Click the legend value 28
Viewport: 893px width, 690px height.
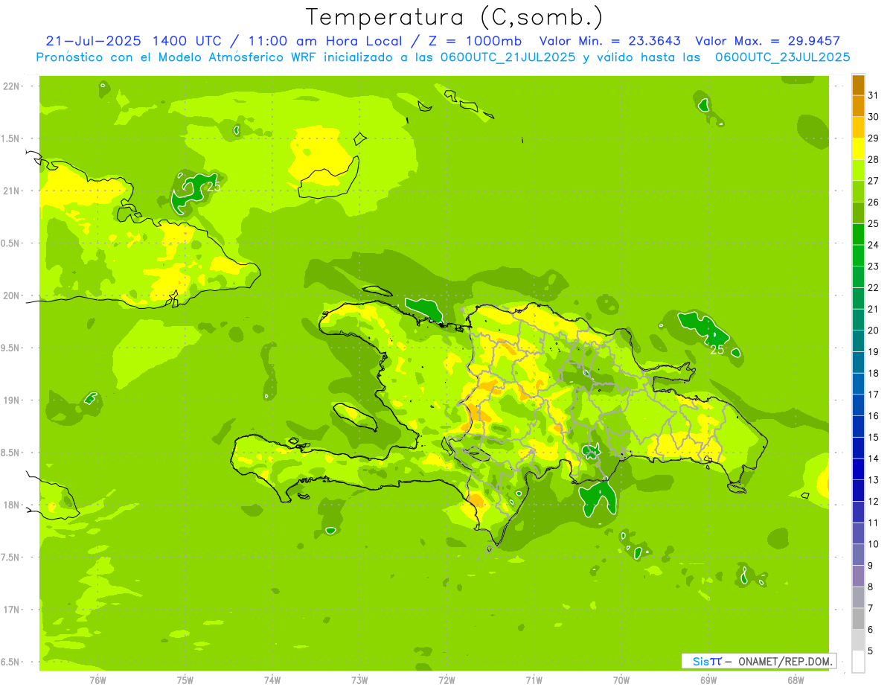point(873,159)
